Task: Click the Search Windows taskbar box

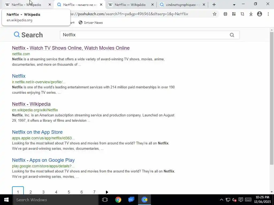Action: point(56,200)
